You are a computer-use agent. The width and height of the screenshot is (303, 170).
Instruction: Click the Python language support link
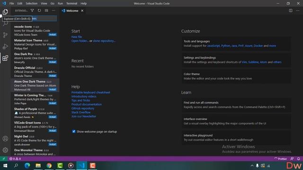pyautogui.click(x=225, y=46)
